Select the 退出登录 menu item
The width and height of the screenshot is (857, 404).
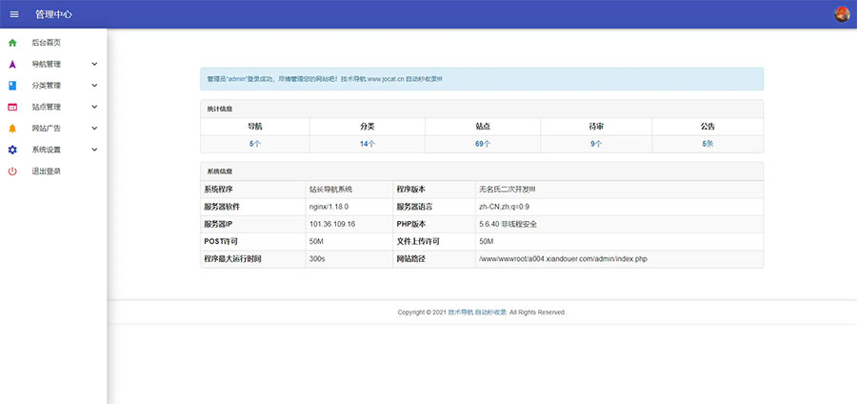pos(47,172)
